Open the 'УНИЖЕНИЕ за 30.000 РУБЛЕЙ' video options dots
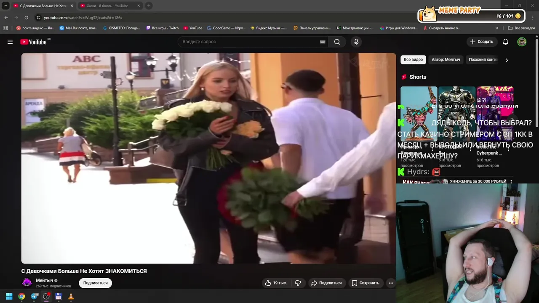This screenshot has height=303, width=539. click(x=511, y=181)
